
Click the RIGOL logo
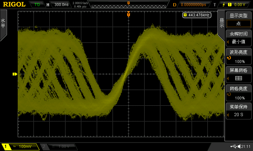click(14, 4)
